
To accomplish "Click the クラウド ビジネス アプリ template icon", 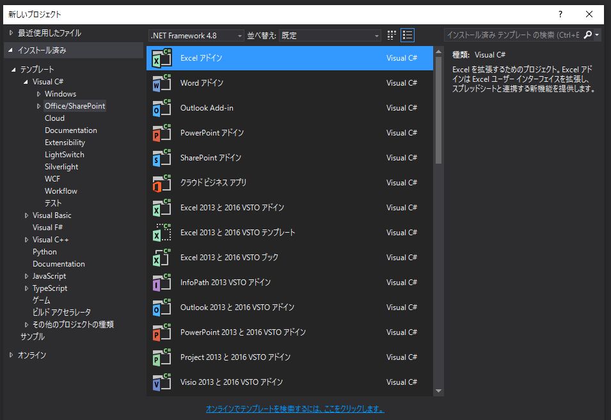I will pyautogui.click(x=162, y=183).
